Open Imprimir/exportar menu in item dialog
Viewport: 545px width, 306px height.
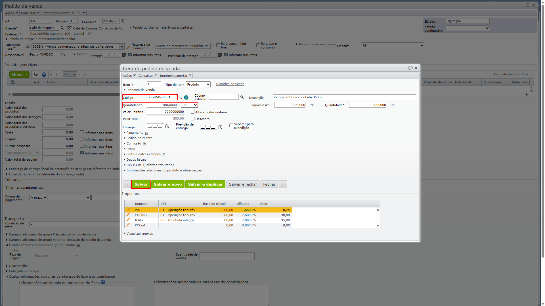click(175, 76)
